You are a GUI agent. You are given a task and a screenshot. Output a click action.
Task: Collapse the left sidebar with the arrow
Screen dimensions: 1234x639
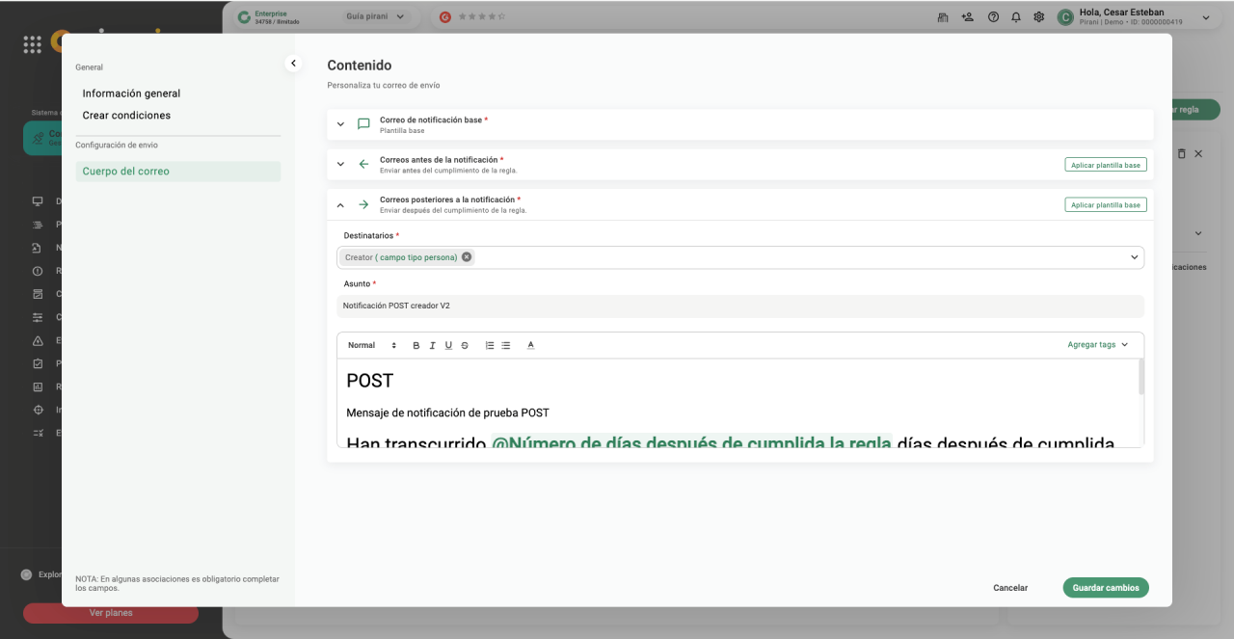click(294, 64)
